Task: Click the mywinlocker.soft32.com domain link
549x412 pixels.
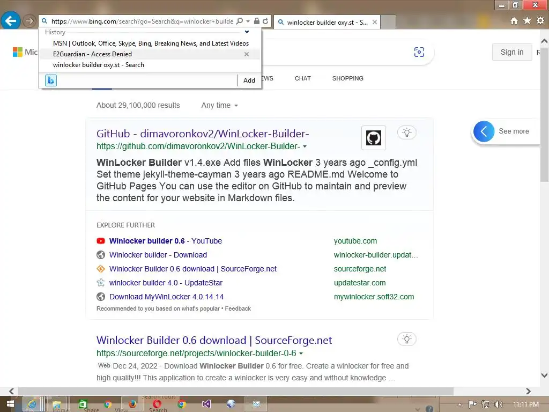Action: 374,297
